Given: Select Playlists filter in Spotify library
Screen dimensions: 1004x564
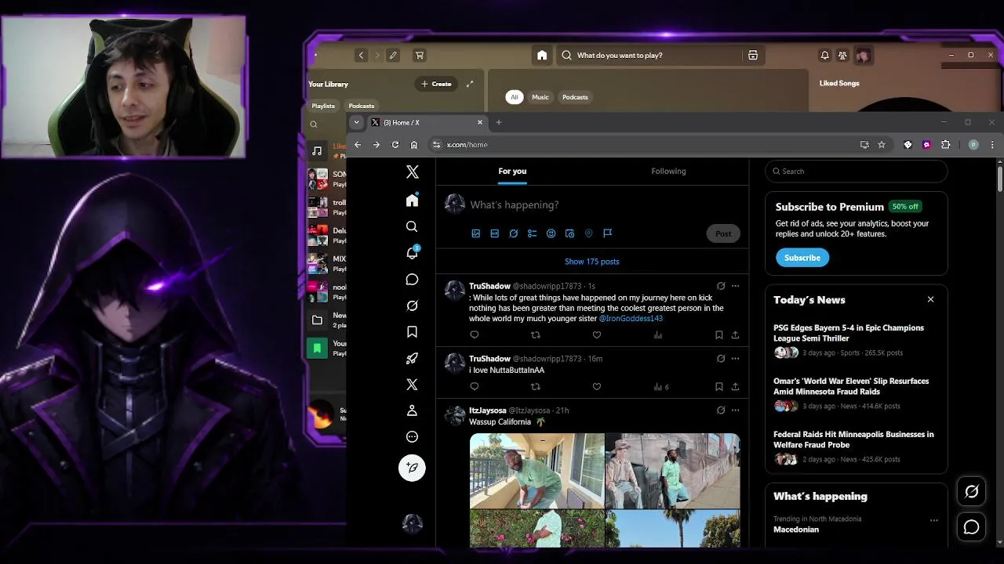Looking at the screenshot, I should (323, 106).
